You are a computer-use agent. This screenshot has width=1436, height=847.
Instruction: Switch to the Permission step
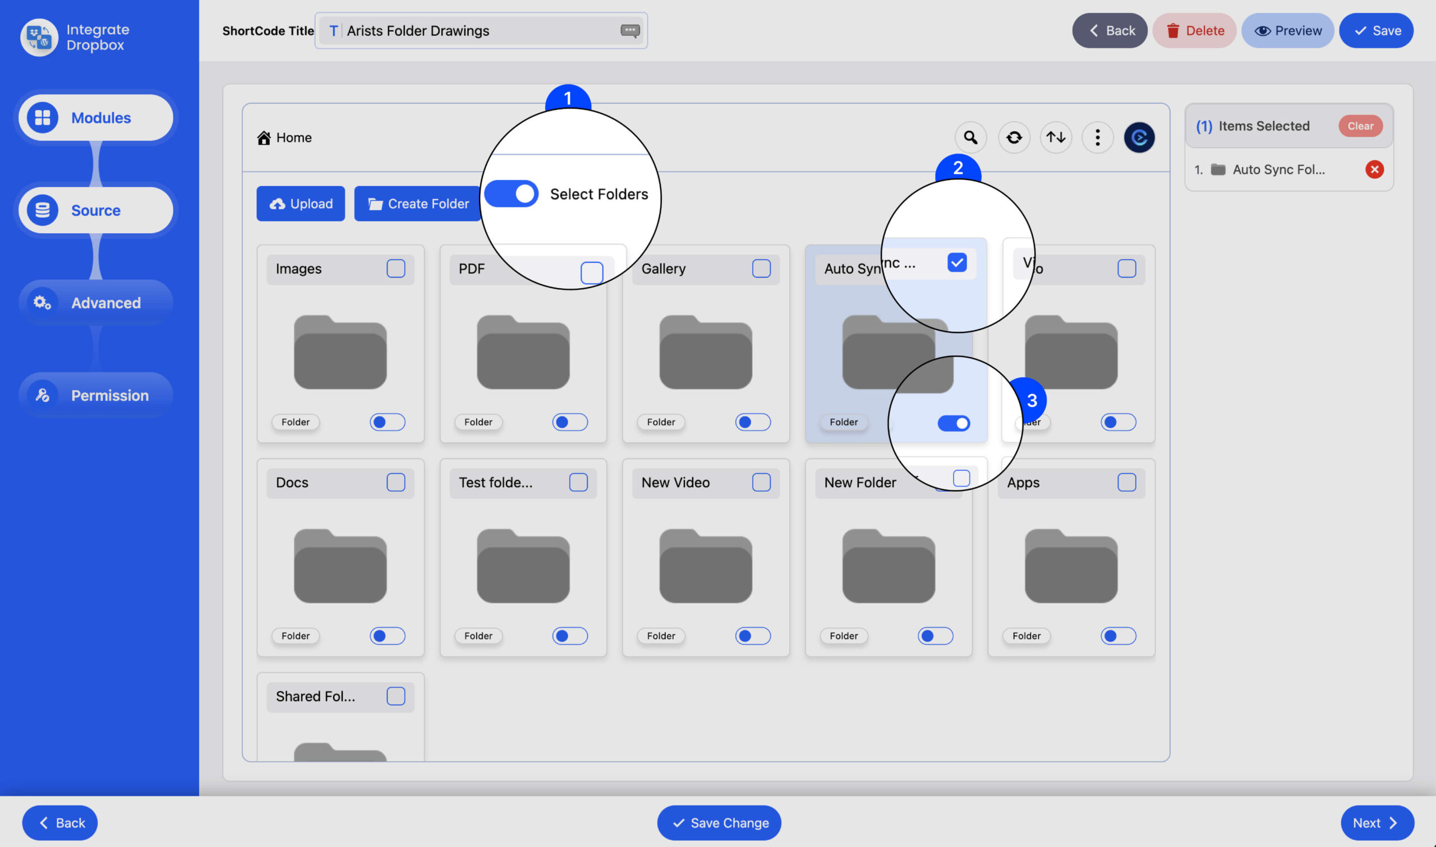tap(96, 395)
